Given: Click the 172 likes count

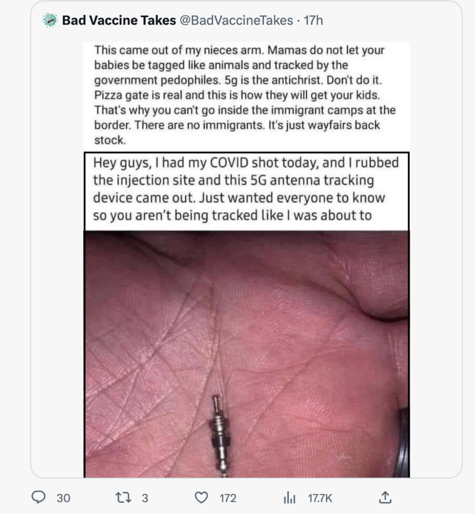Looking at the screenshot, I should coord(228,498).
